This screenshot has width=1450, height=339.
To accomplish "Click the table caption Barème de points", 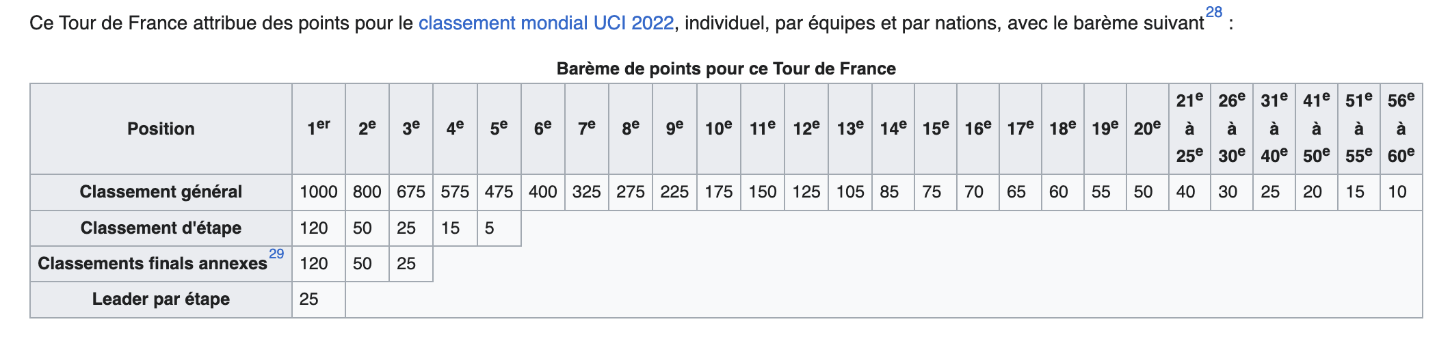I will tap(726, 69).
